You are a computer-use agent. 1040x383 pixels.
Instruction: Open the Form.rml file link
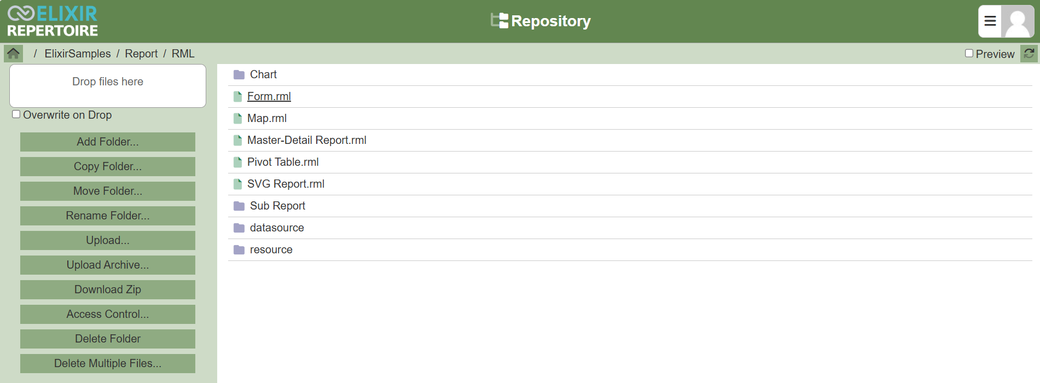tap(269, 96)
